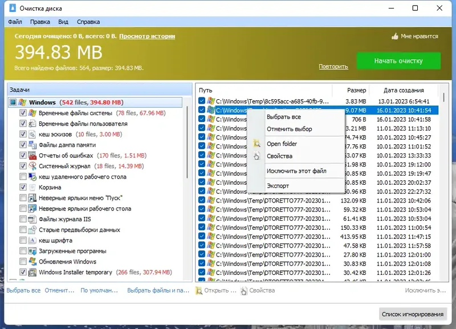Click the Повторить rescan link
Image resolution: width=456 pixels, height=329 pixels.
click(333, 66)
